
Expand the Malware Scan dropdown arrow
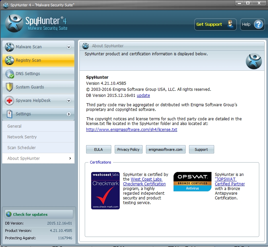pos(69,47)
